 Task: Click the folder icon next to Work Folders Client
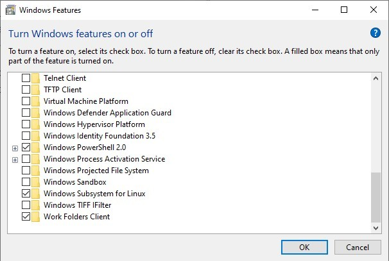click(x=35, y=217)
